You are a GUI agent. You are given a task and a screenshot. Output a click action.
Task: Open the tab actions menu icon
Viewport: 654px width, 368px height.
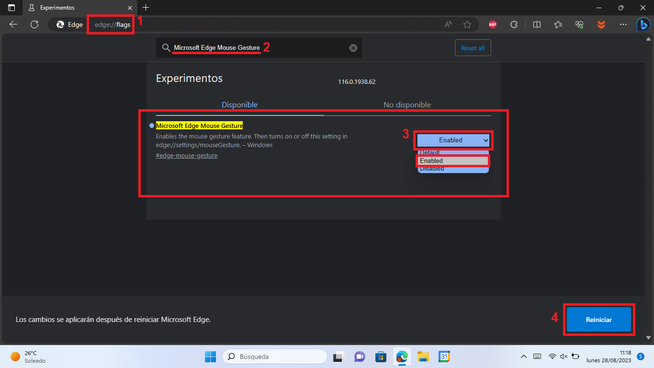(11, 8)
